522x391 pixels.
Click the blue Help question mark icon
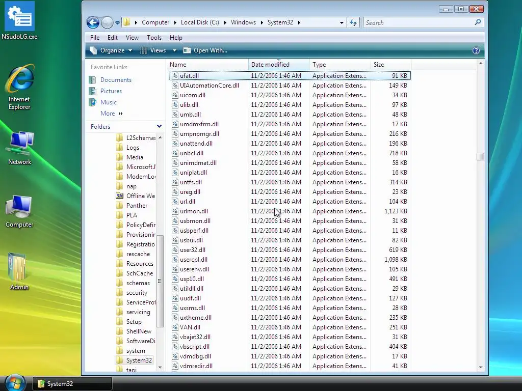[x=476, y=50]
